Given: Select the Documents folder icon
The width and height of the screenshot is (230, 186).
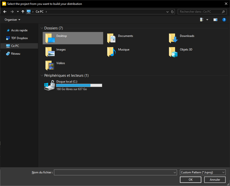Looking at the screenshot, I should 111,38.
